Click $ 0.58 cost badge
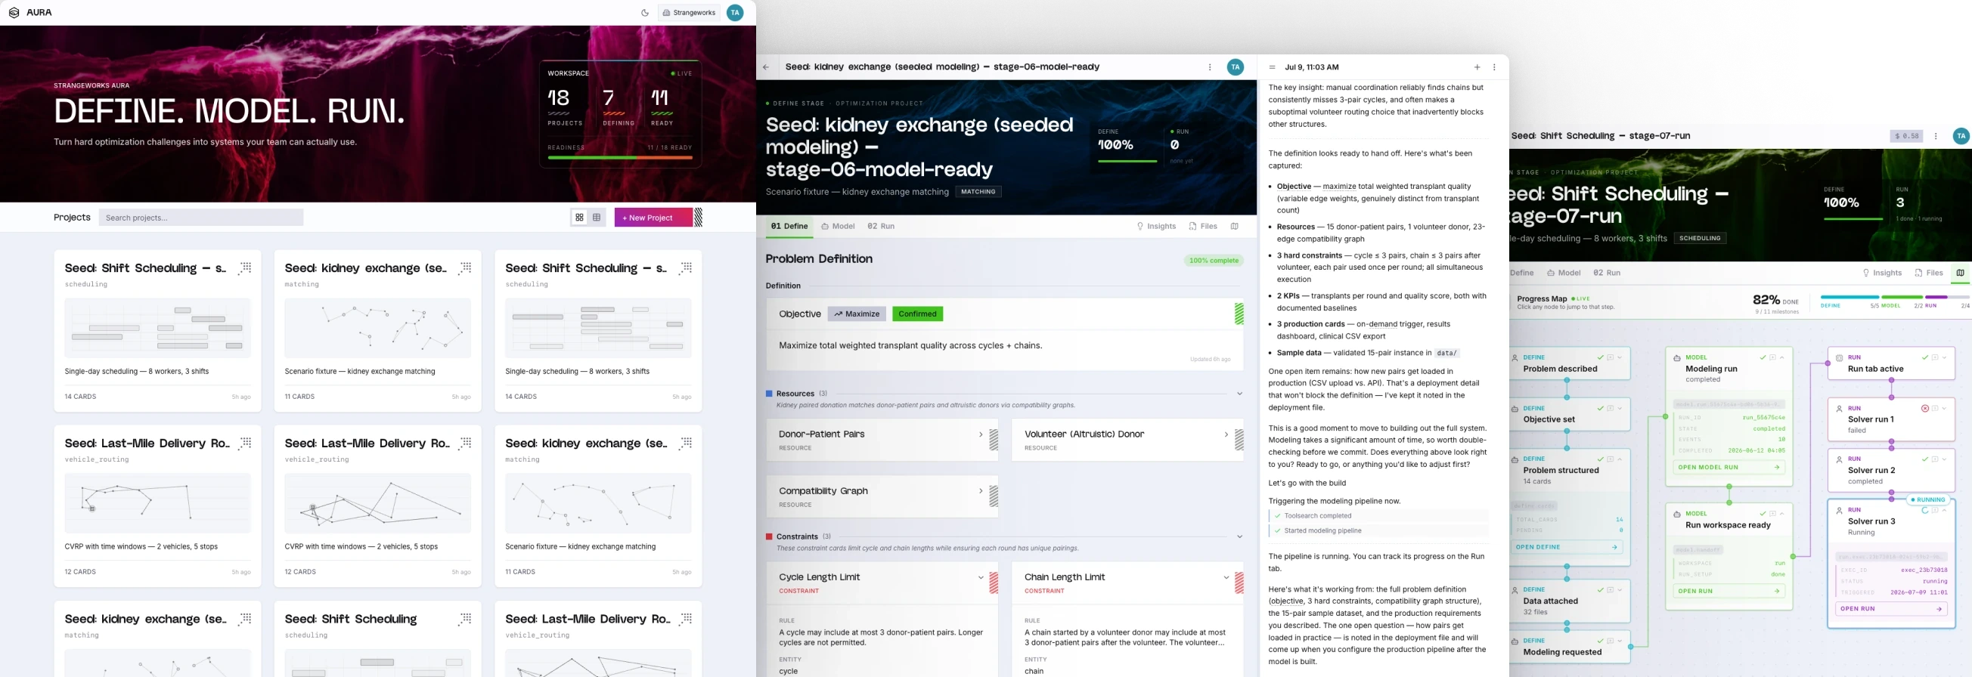The height and width of the screenshot is (677, 1972). (1906, 136)
